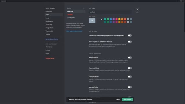Pick the light orange swatch in top row
The width and height of the screenshot is (185, 104).
click(122, 19)
